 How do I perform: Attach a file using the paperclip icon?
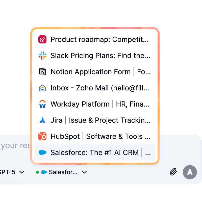point(173,172)
